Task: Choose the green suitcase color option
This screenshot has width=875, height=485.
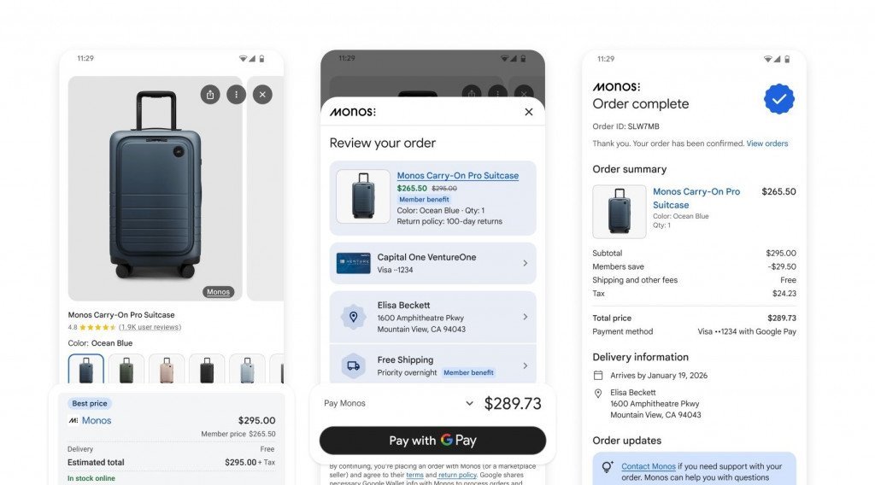Action: click(126, 369)
